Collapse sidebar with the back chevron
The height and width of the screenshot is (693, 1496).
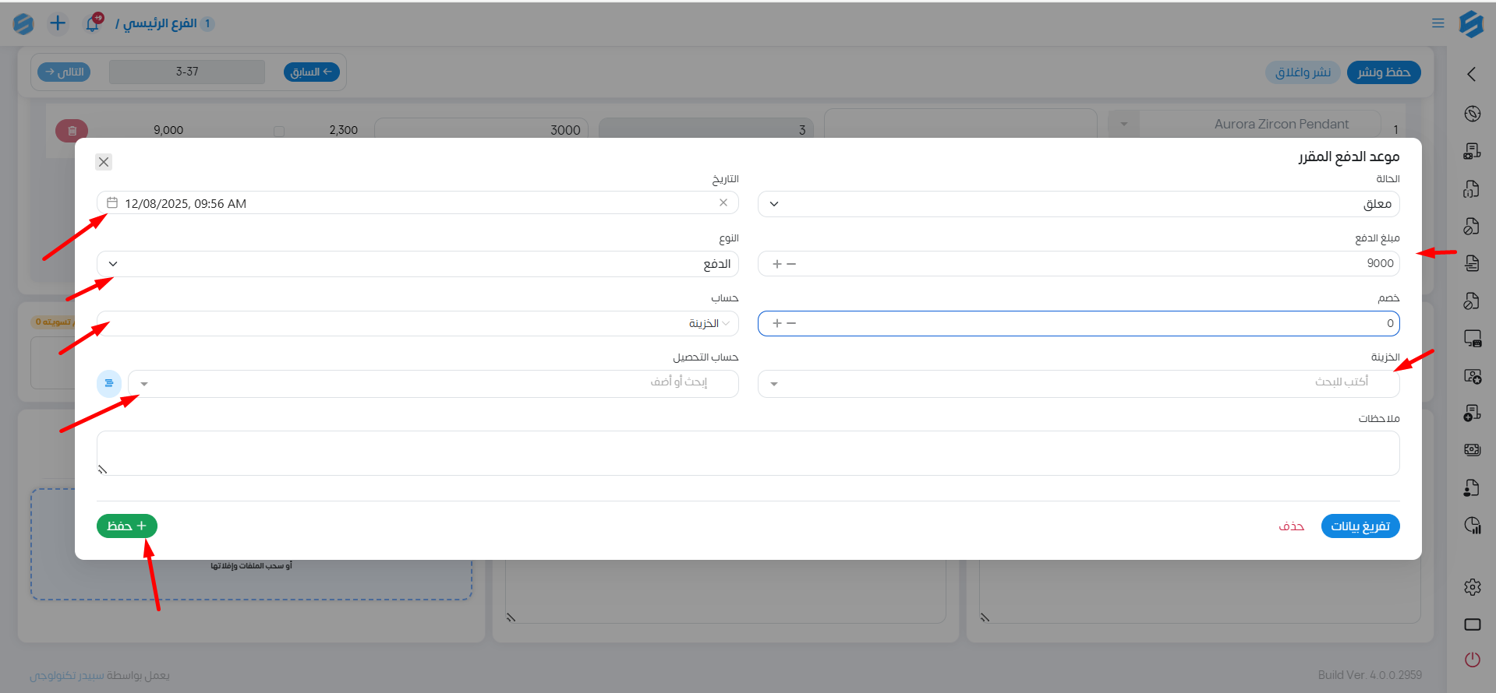coord(1471,74)
